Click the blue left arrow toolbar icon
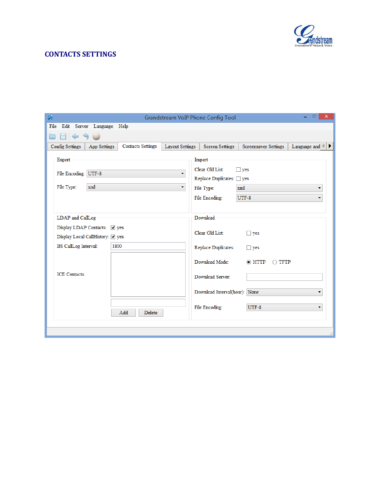380x492 pixels. pyautogui.click(x=75, y=136)
